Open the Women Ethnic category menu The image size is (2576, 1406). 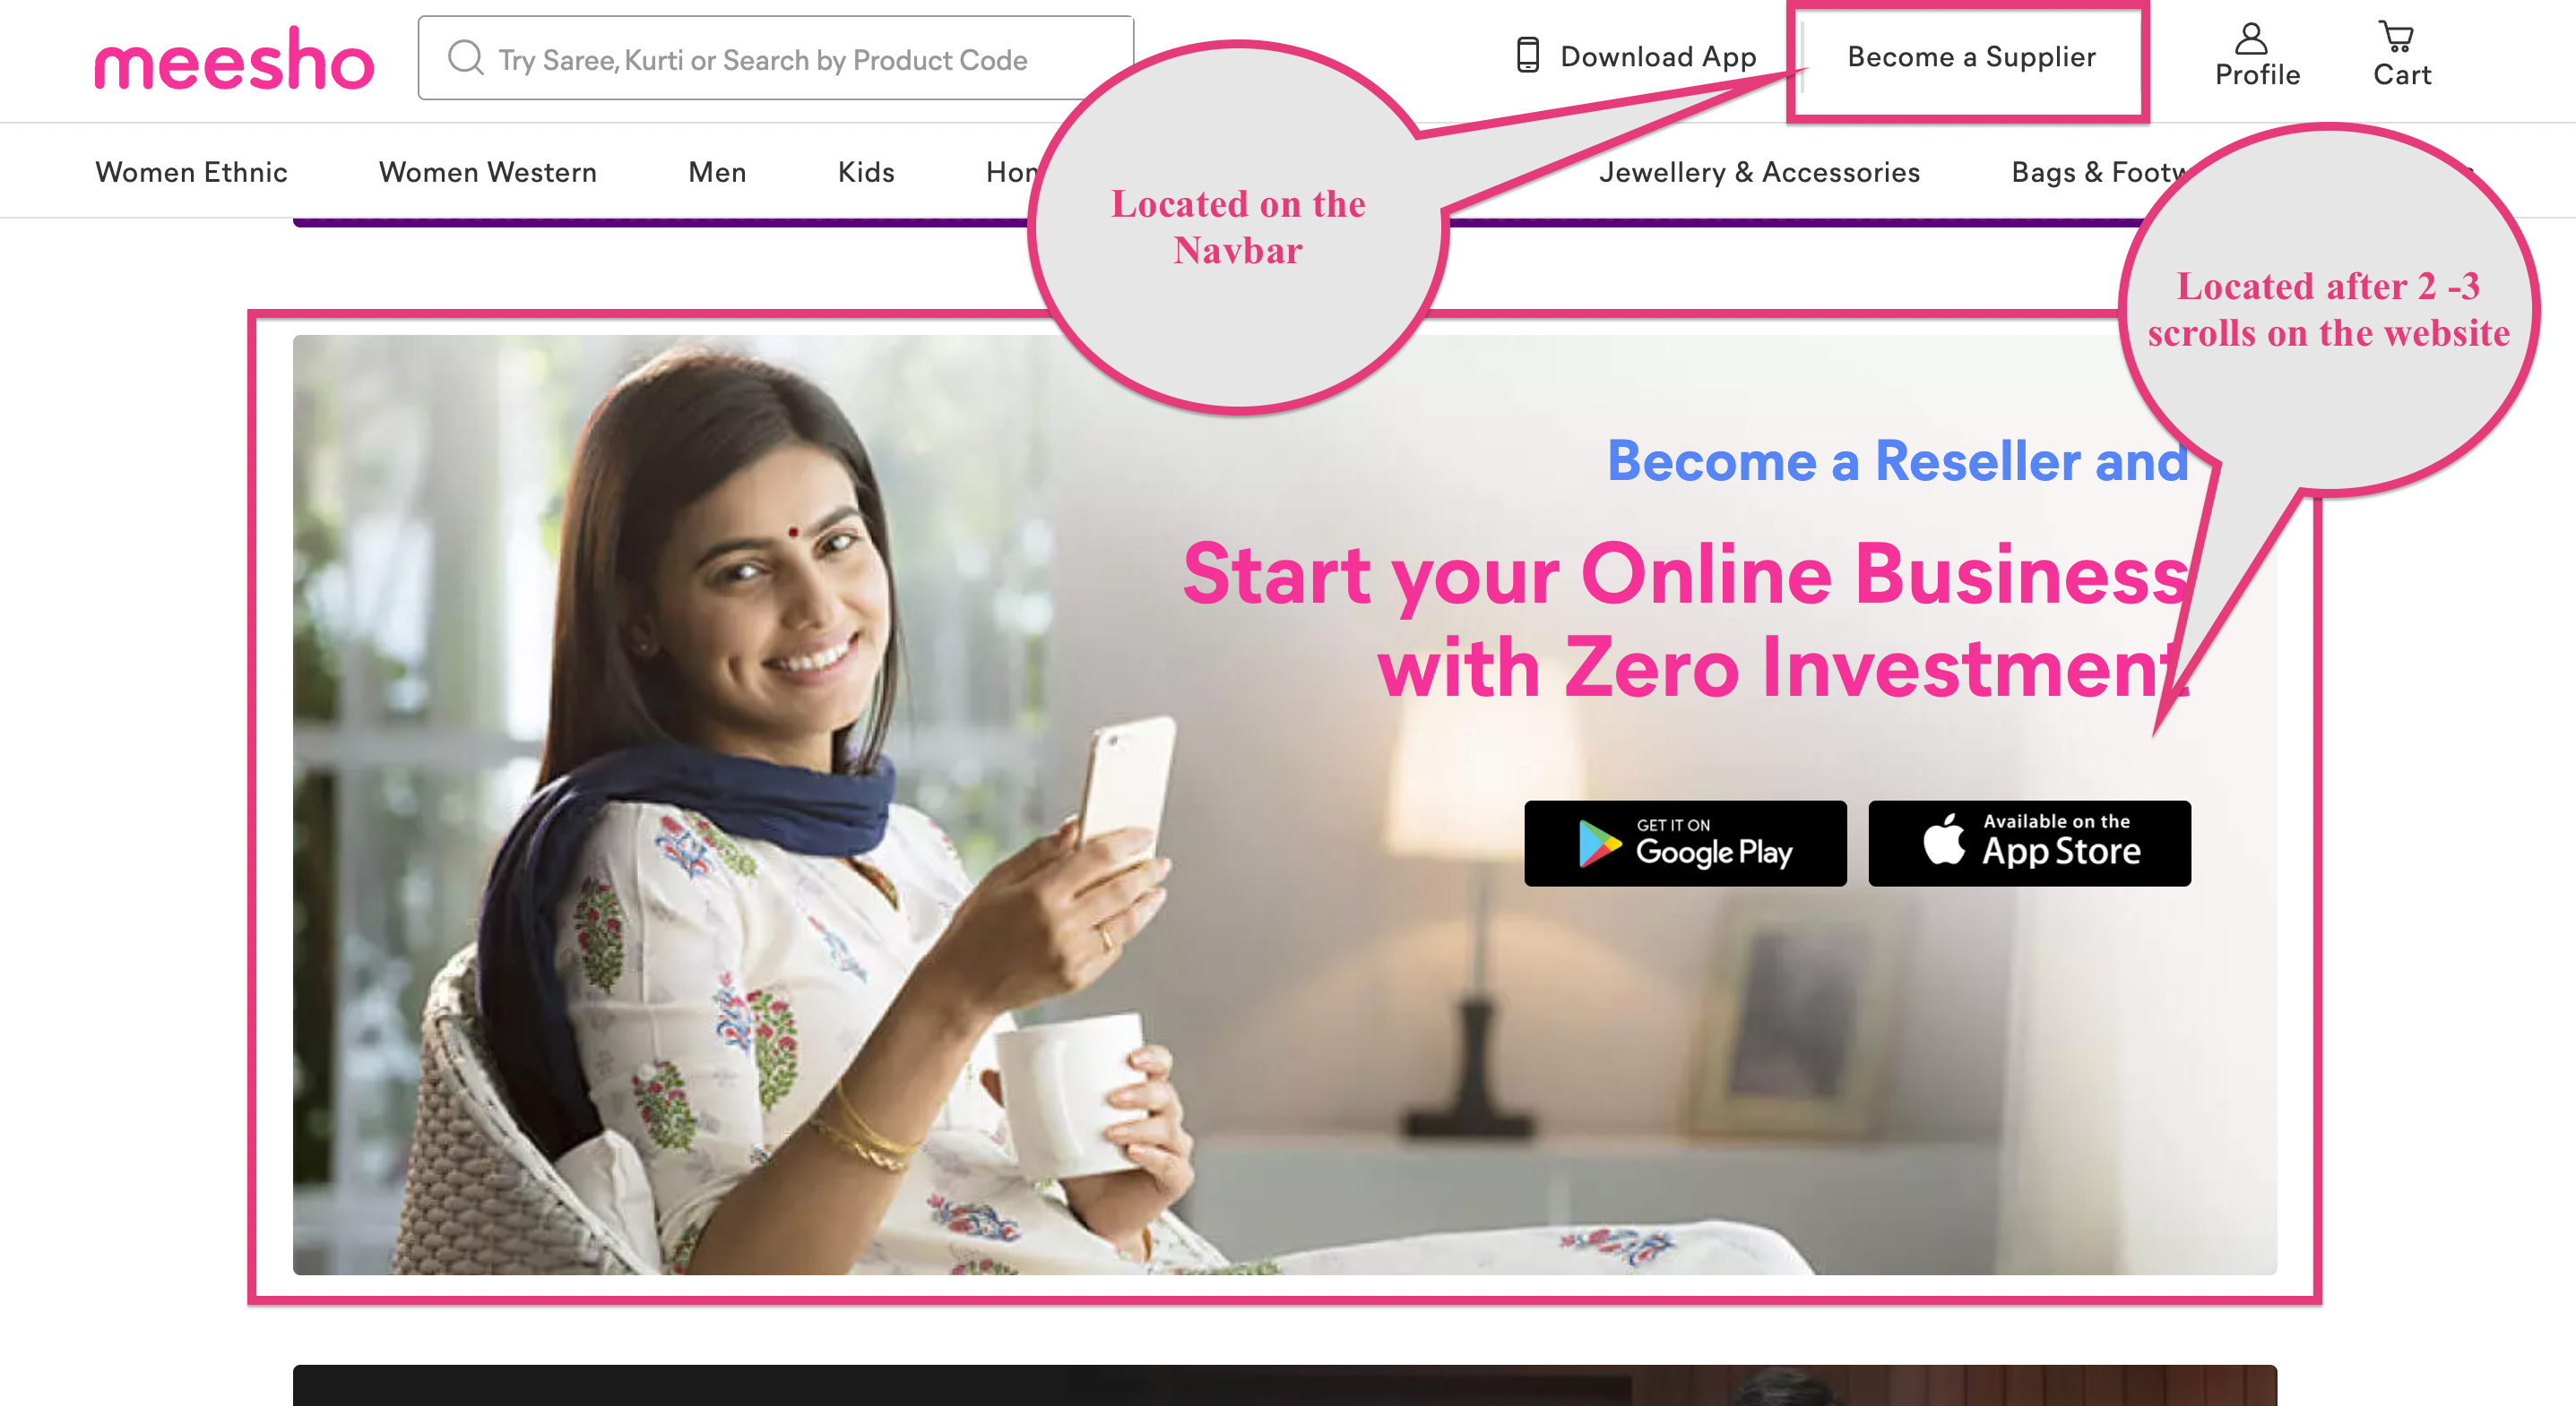click(191, 172)
